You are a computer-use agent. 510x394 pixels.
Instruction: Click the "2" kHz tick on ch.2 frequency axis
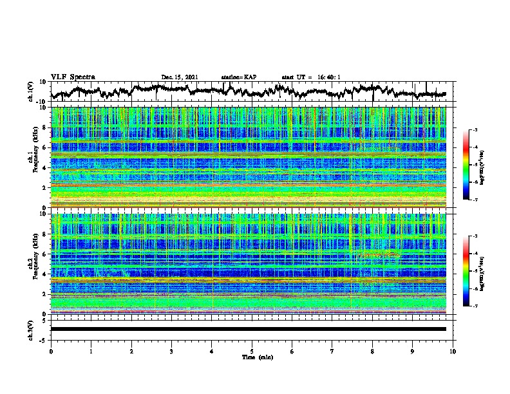click(45, 294)
